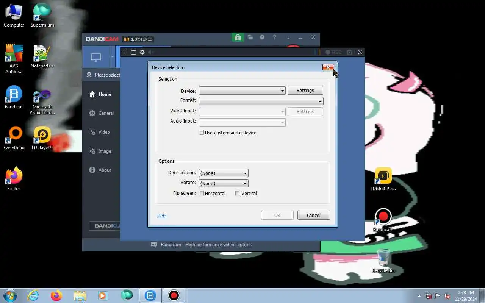Open Windows Media Player from the taskbar
The height and width of the screenshot is (303, 485).
tap(103, 295)
